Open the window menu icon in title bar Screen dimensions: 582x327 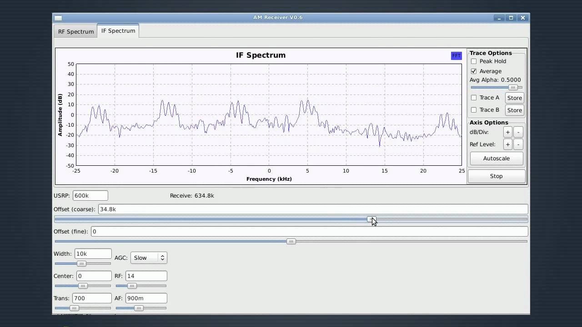click(x=58, y=18)
